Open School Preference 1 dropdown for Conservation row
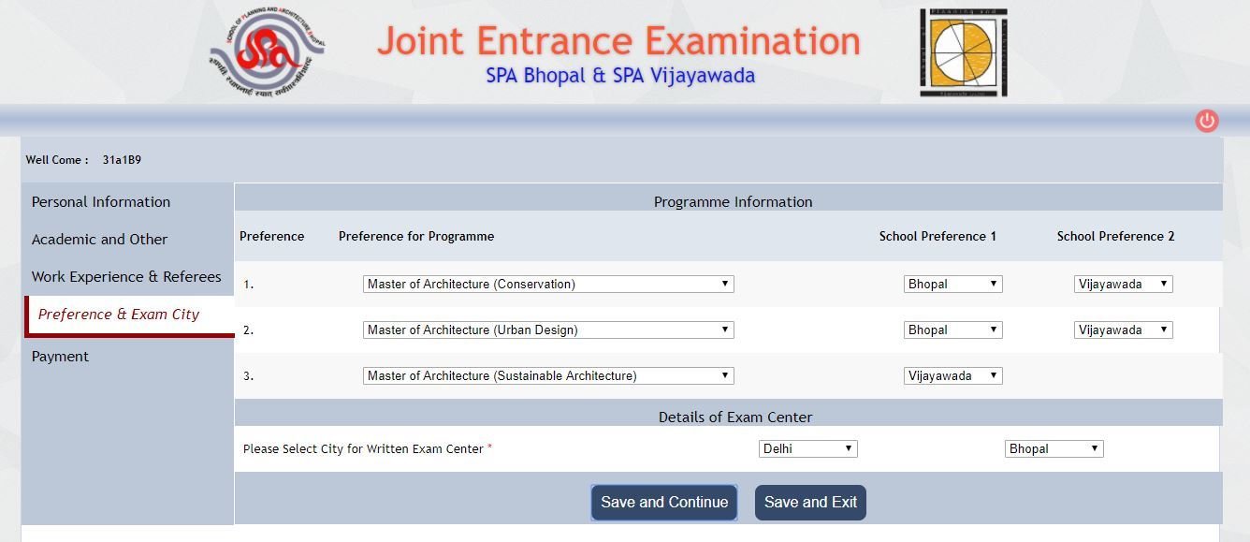Image resolution: width=1250 pixels, height=542 pixels. coord(953,284)
